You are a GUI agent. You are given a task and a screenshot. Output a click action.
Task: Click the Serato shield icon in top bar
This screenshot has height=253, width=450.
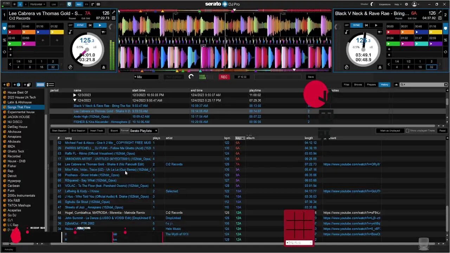(69, 4)
